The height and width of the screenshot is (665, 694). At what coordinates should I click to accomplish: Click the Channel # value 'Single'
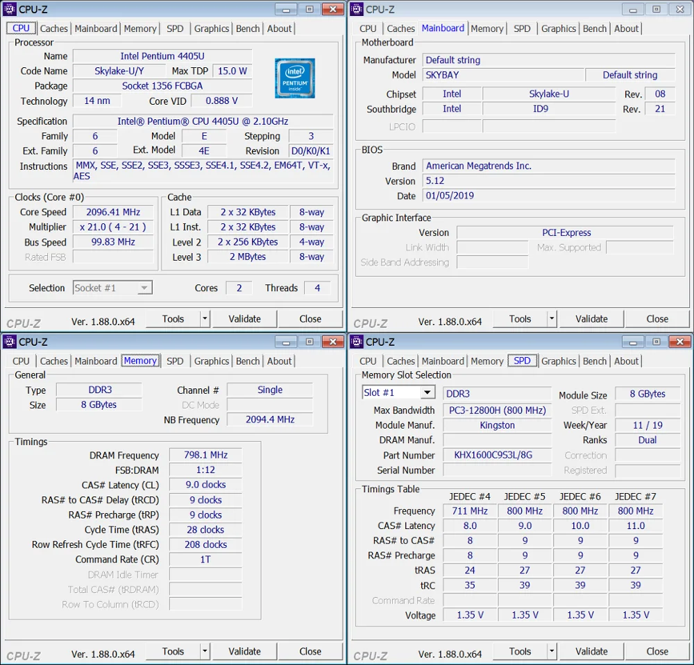(270, 390)
